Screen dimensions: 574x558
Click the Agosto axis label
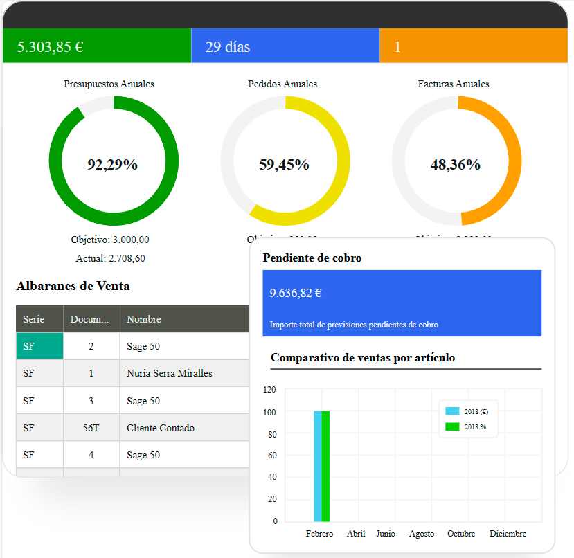[422, 534]
